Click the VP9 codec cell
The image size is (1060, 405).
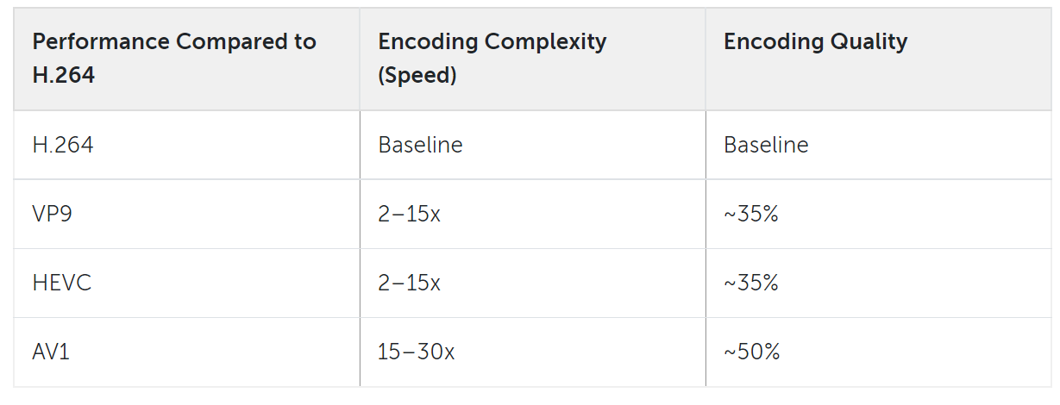pos(53,214)
